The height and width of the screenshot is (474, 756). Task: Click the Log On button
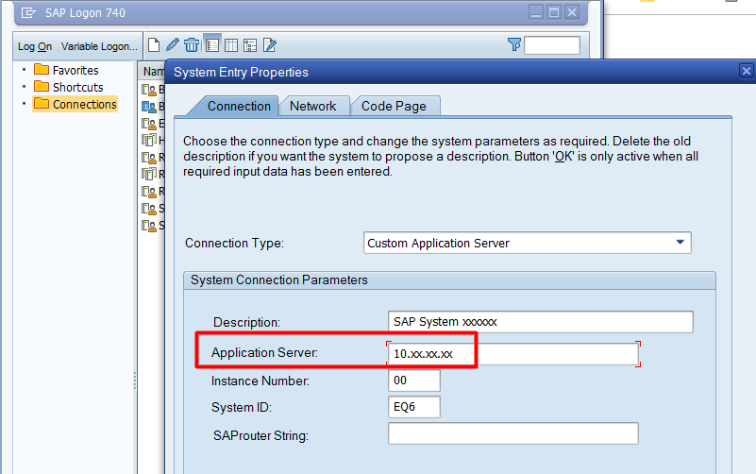point(35,46)
